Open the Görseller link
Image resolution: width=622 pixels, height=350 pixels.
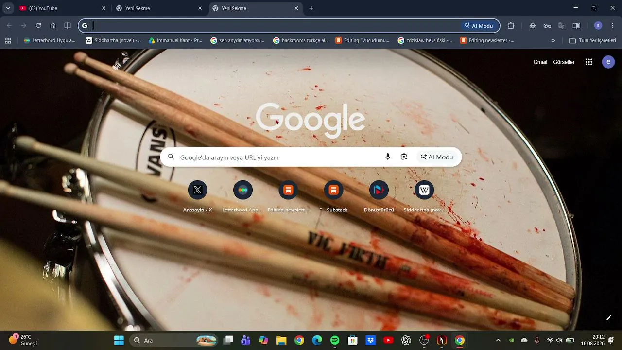[x=564, y=62]
